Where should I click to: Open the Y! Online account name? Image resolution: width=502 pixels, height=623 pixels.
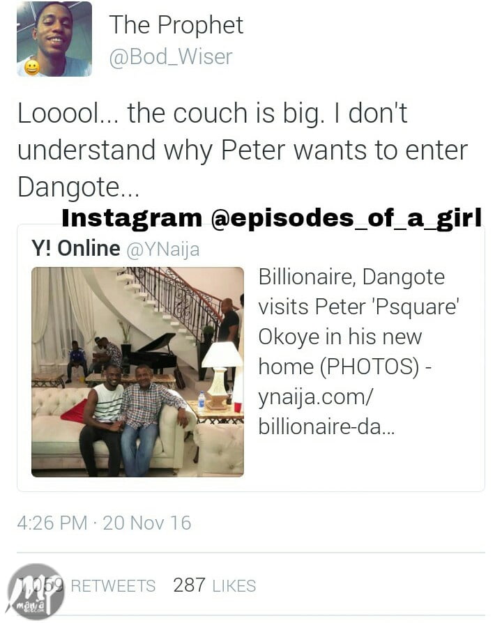75,248
